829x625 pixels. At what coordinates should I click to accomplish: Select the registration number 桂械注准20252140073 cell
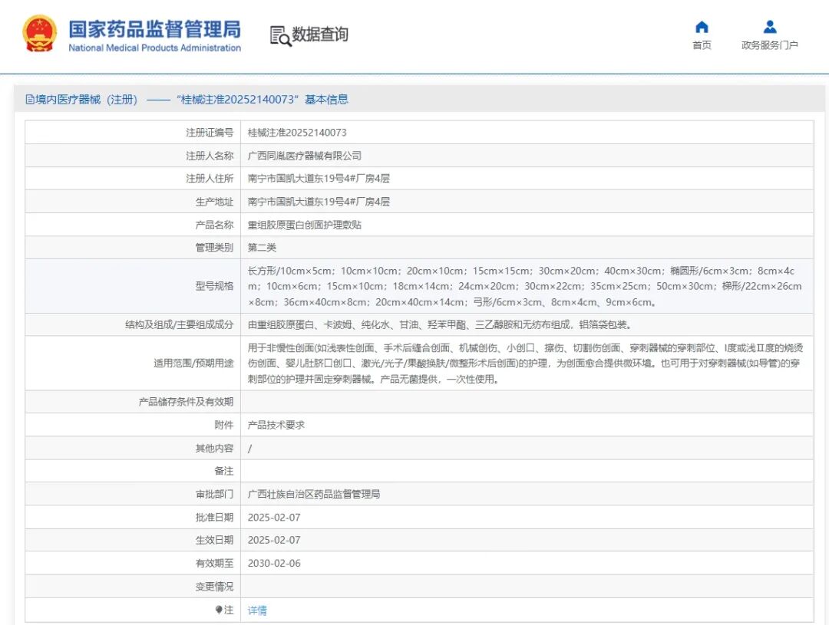(x=298, y=132)
